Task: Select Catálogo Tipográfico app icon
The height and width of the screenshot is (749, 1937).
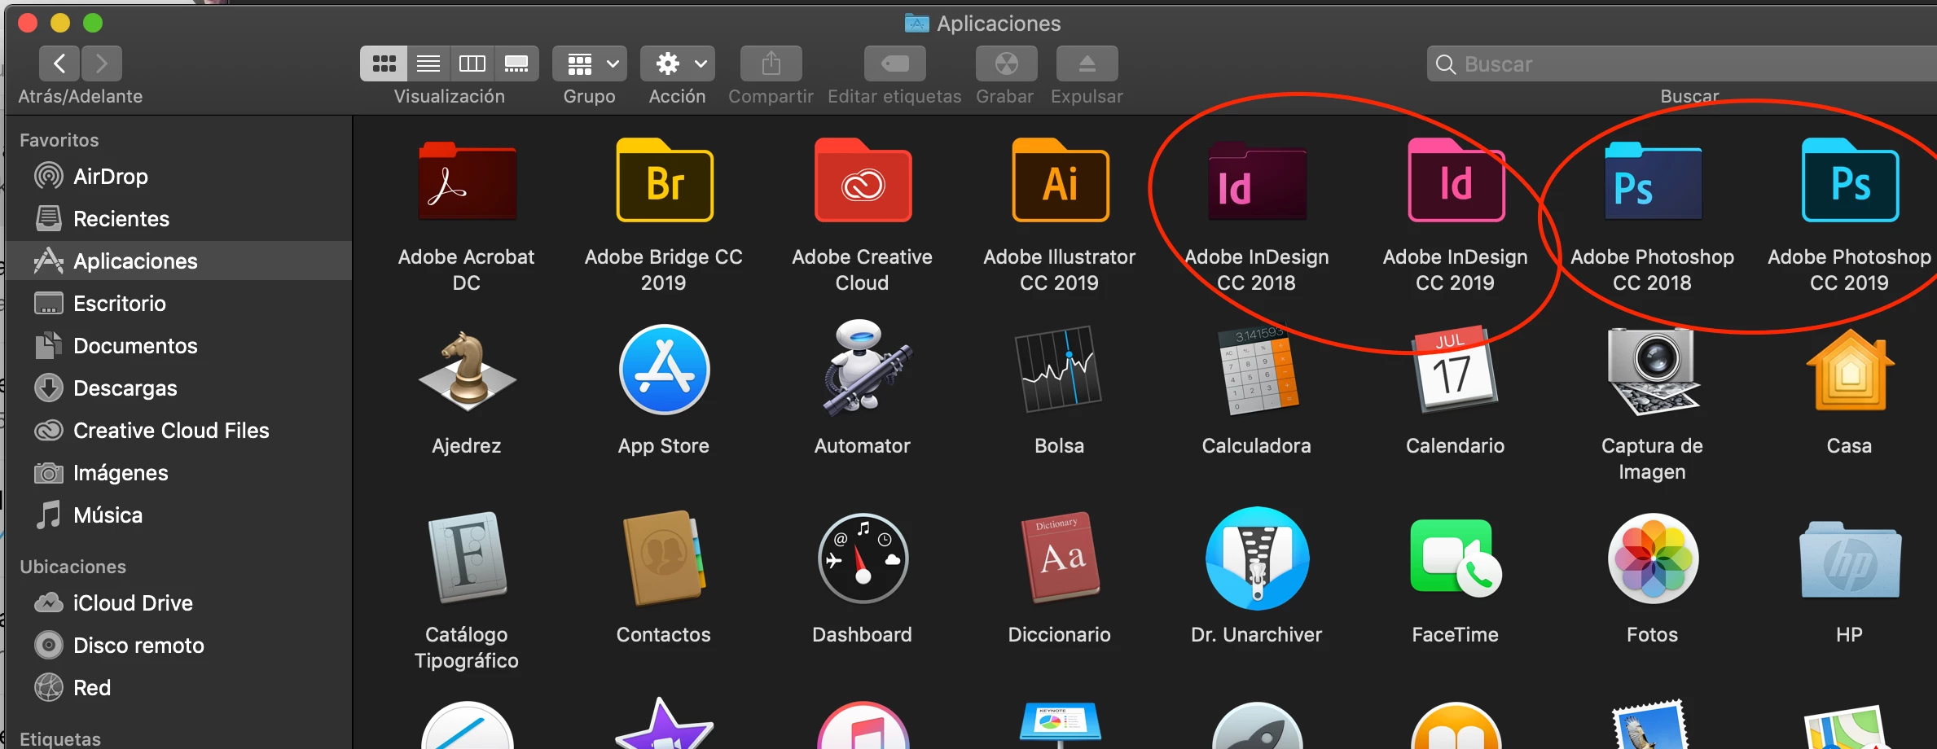Action: 467,558
